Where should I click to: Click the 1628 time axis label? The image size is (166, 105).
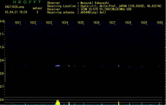pos(128,23)
